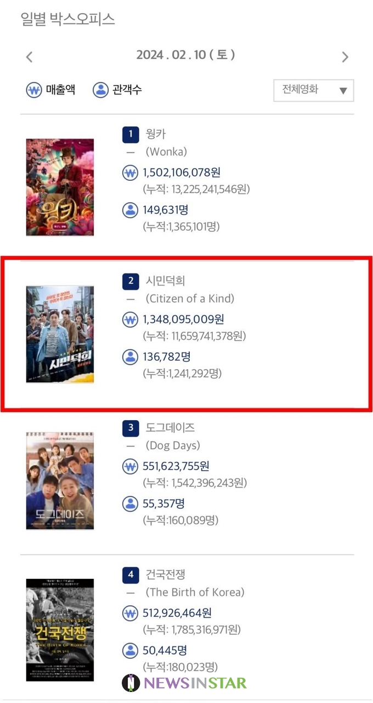Open the 전체영화 filter dropdown
The height and width of the screenshot is (703, 373).
(x=314, y=91)
